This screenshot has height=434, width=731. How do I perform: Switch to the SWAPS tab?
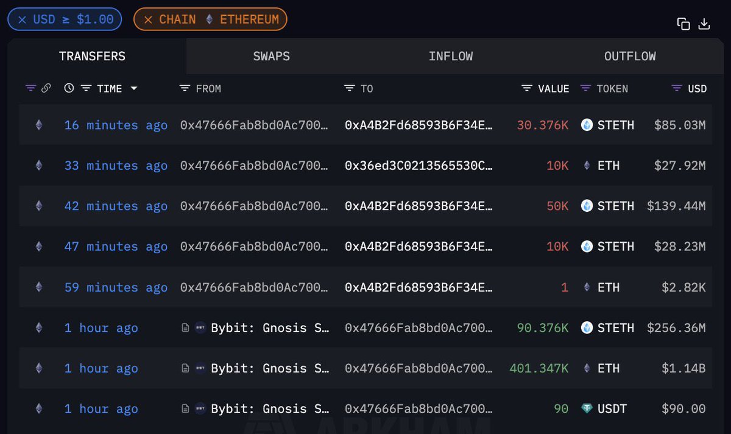(272, 56)
